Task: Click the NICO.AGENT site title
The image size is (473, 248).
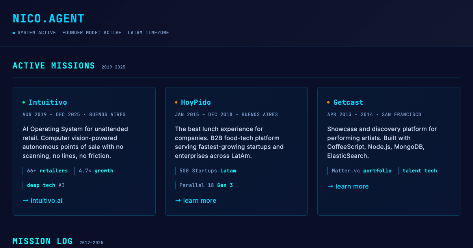Action: (x=48, y=19)
